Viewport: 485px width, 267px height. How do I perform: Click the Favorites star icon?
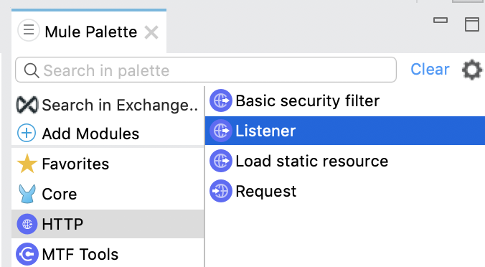pos(27,164)
